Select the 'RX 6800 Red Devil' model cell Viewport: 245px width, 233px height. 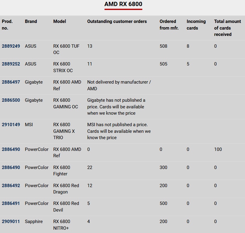click(x=66, y=207)
